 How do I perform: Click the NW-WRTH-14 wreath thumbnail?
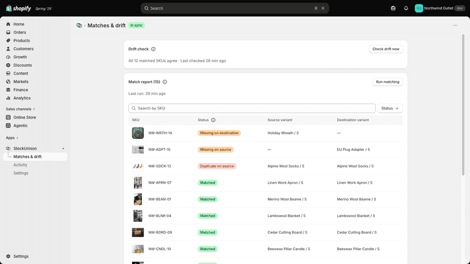coord(138,133)
